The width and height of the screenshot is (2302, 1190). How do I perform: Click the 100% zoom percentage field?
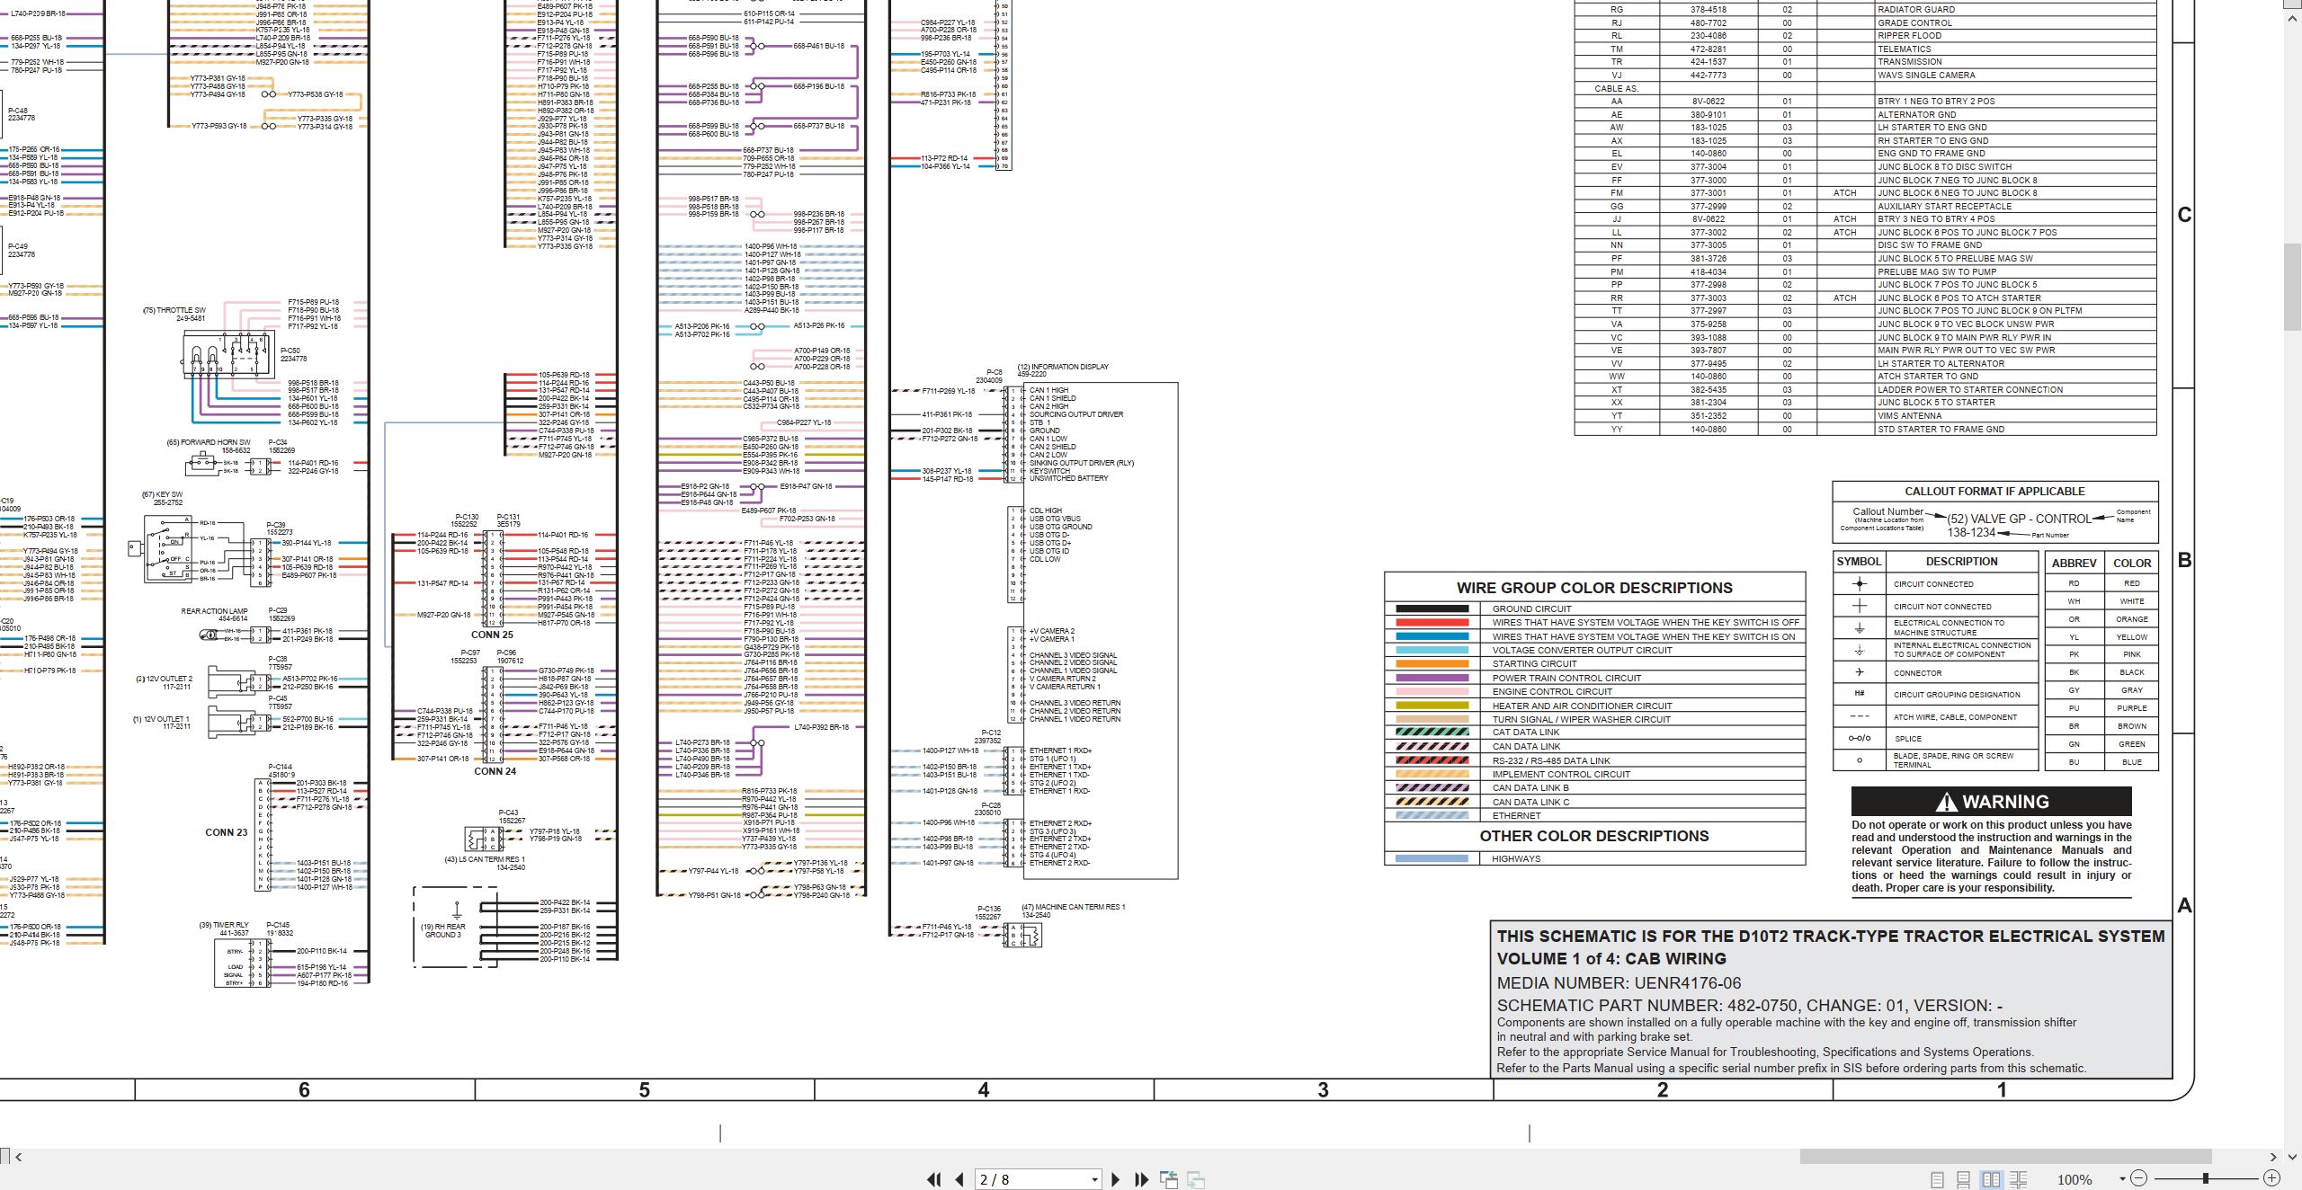[x=2074, y=1179]
